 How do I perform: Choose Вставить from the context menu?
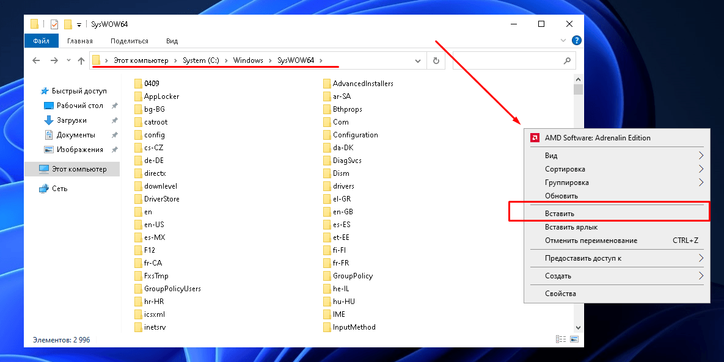560,214
